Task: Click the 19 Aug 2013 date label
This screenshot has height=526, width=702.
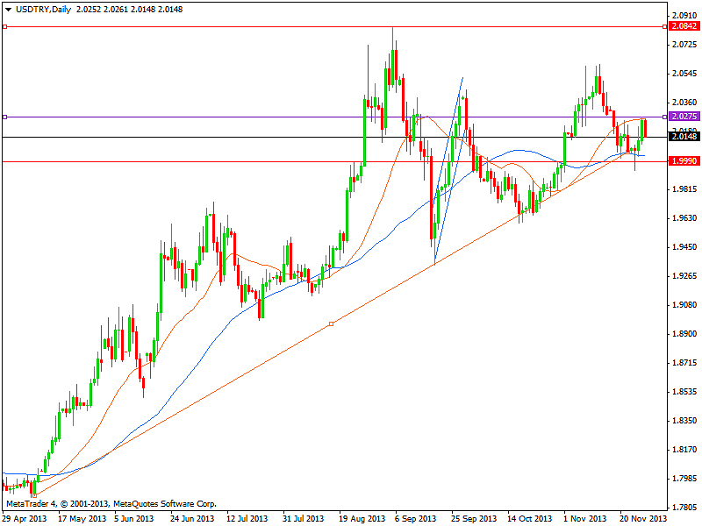Action: click(363, 518)
